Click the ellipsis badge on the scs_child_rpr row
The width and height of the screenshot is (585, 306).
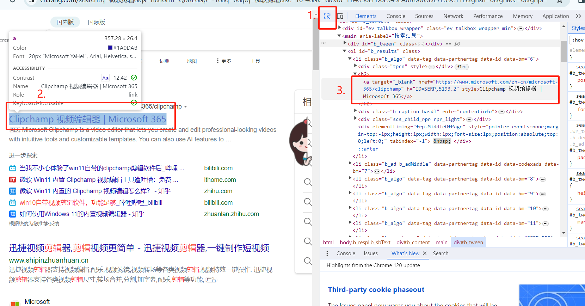tap(469, 120)
